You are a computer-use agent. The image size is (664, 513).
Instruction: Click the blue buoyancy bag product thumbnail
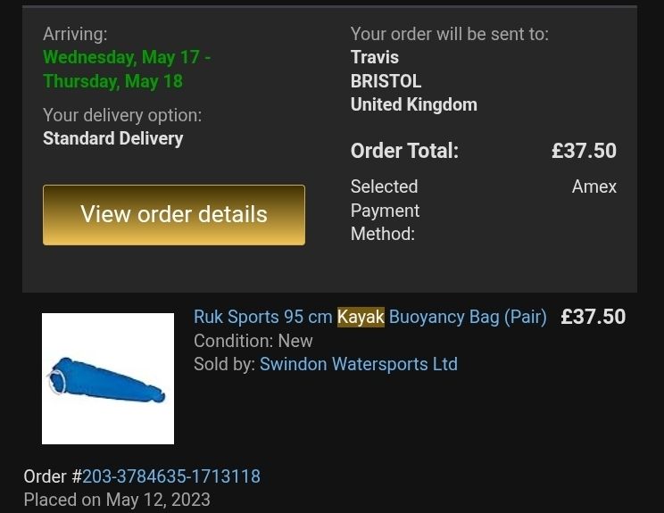pos(108,379)
